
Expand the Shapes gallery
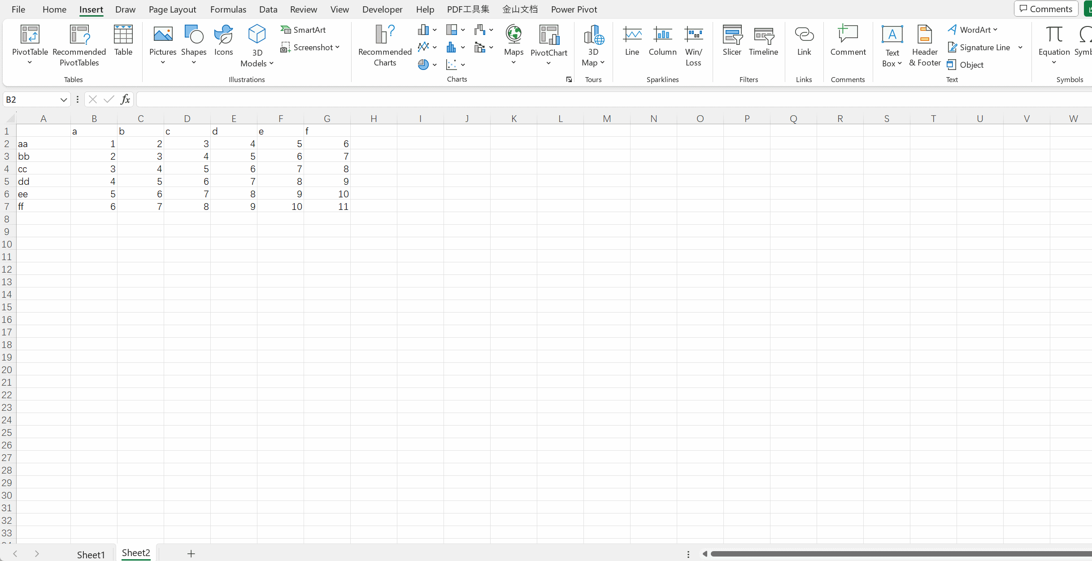pyautogui.click(x=193, y=63)
